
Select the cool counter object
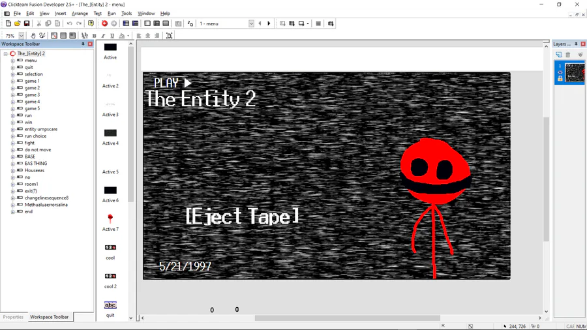coord(110,252)
